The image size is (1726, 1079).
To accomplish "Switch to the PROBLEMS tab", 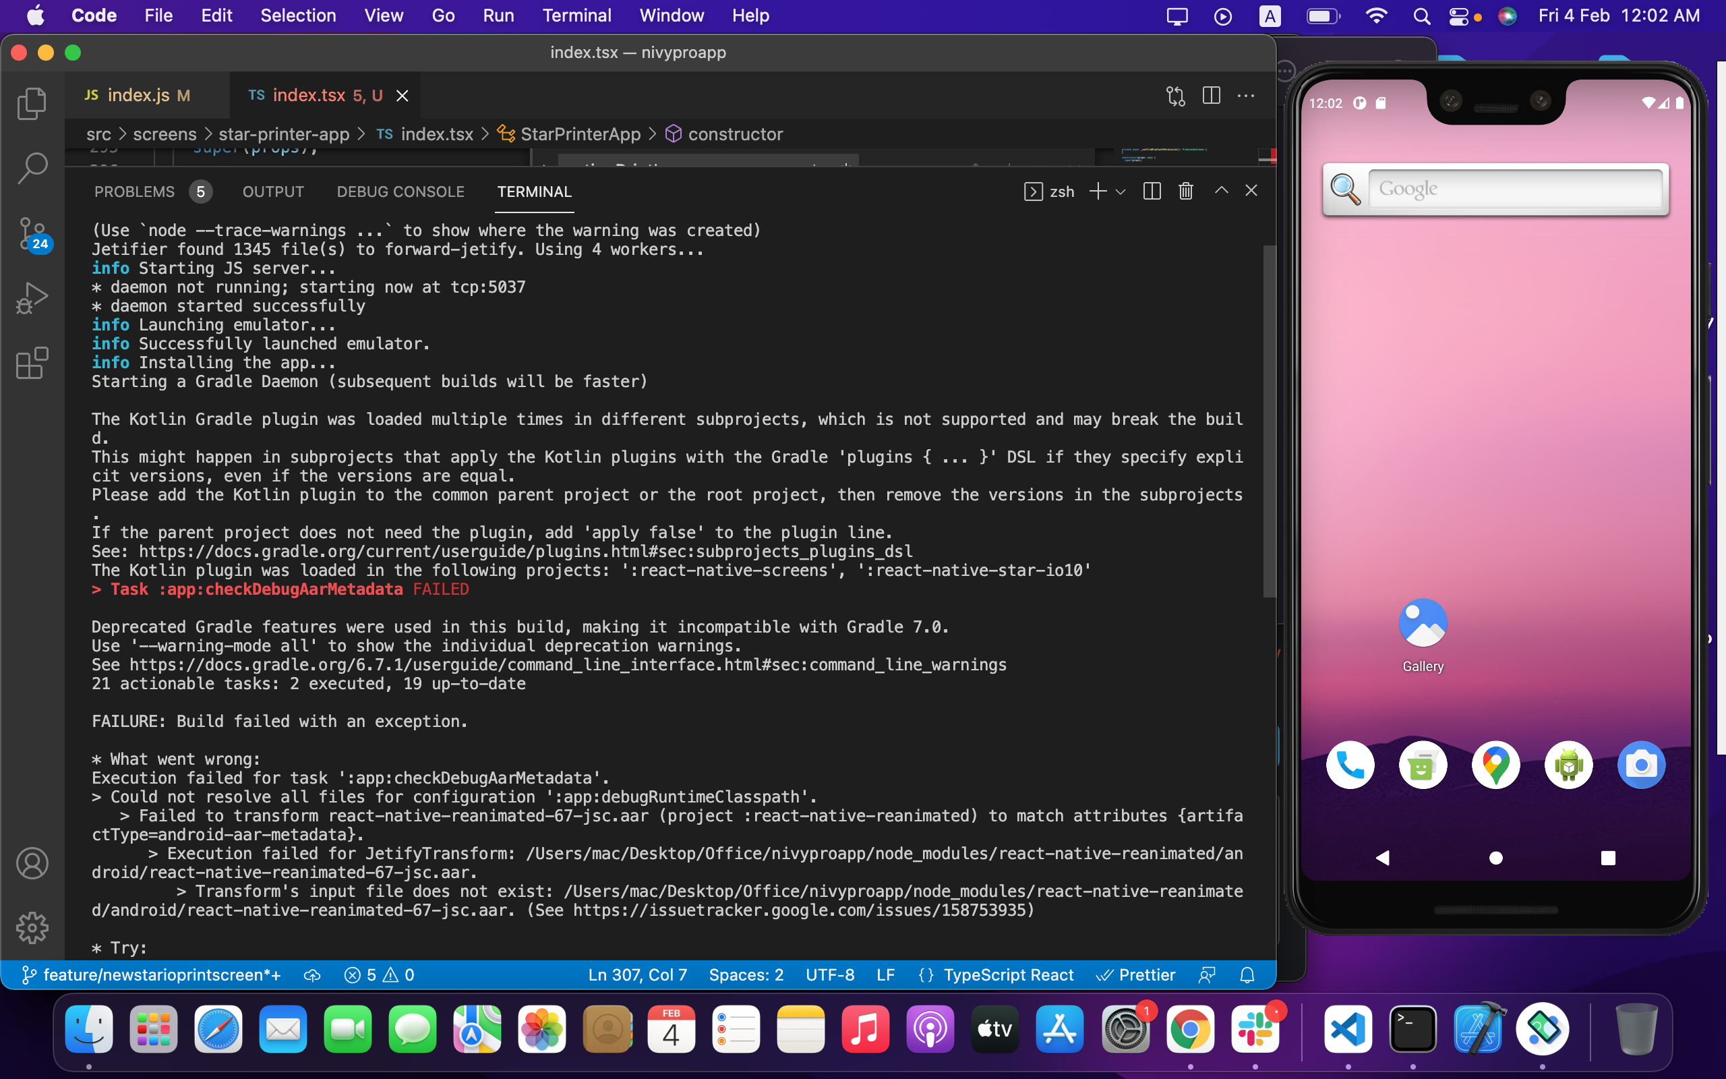I will 134,192.
